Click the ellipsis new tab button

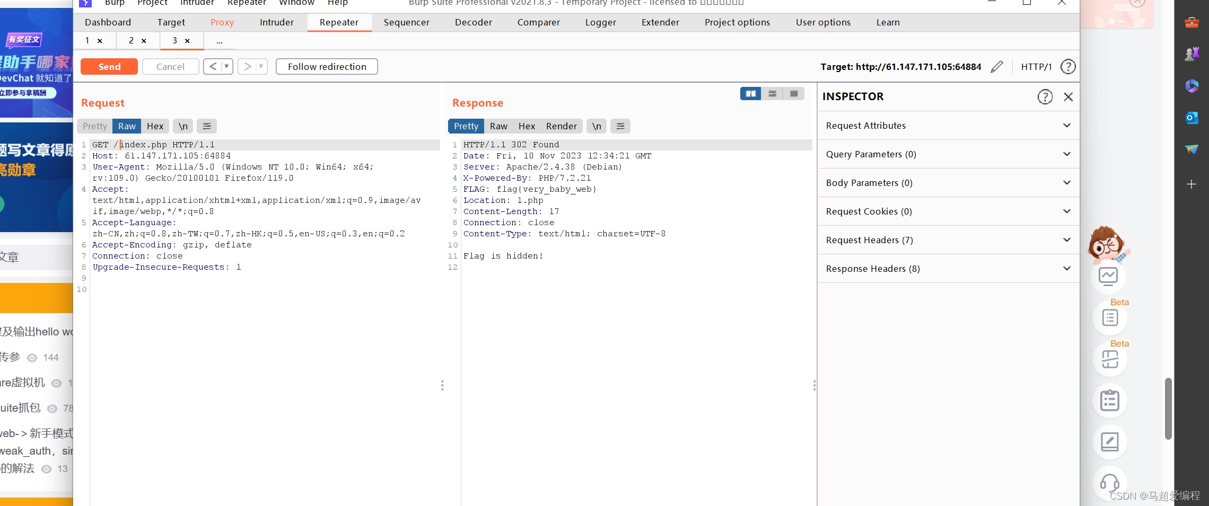point(219,41)
